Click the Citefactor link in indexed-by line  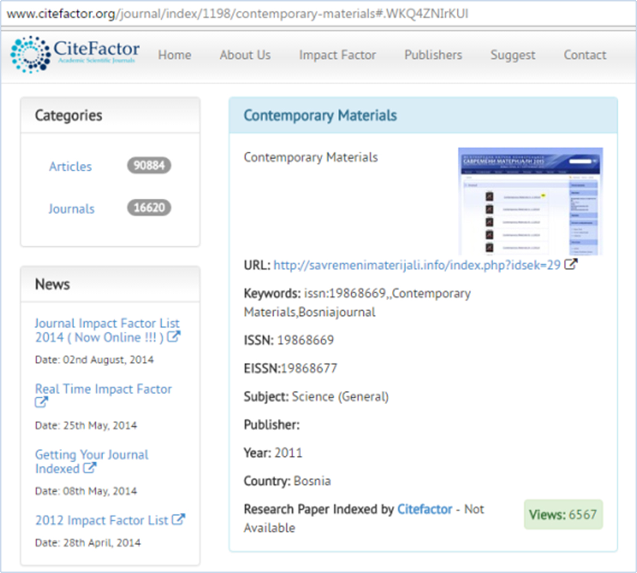[x=425, y=509]
